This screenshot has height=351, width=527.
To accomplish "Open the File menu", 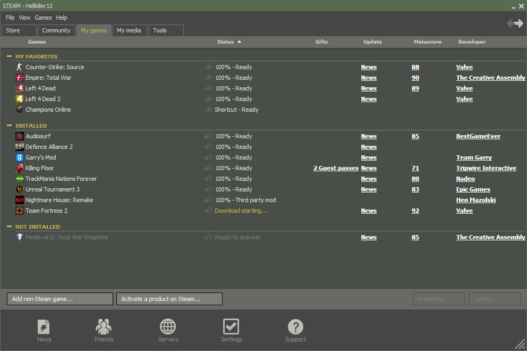I will tap(10, 18).
